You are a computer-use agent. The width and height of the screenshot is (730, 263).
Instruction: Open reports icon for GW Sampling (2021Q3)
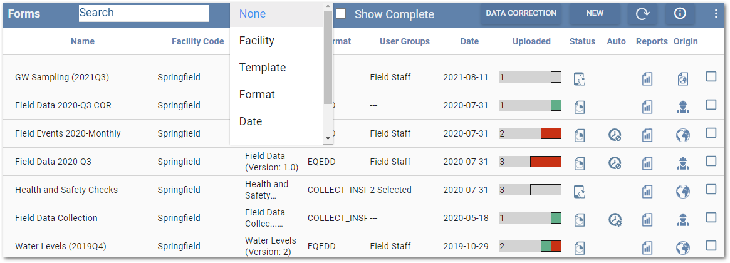point(647,78)
